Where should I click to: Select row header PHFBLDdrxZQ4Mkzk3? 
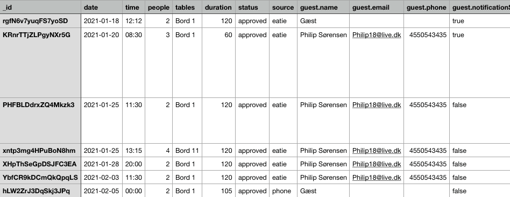click(40, 121)
